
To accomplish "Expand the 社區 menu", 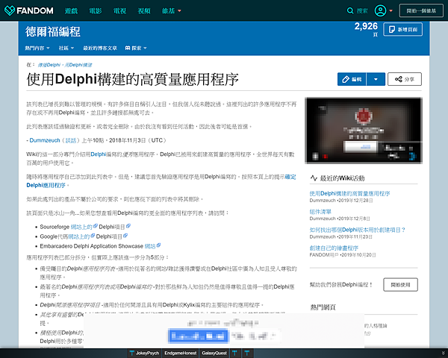I will (66, 48).
